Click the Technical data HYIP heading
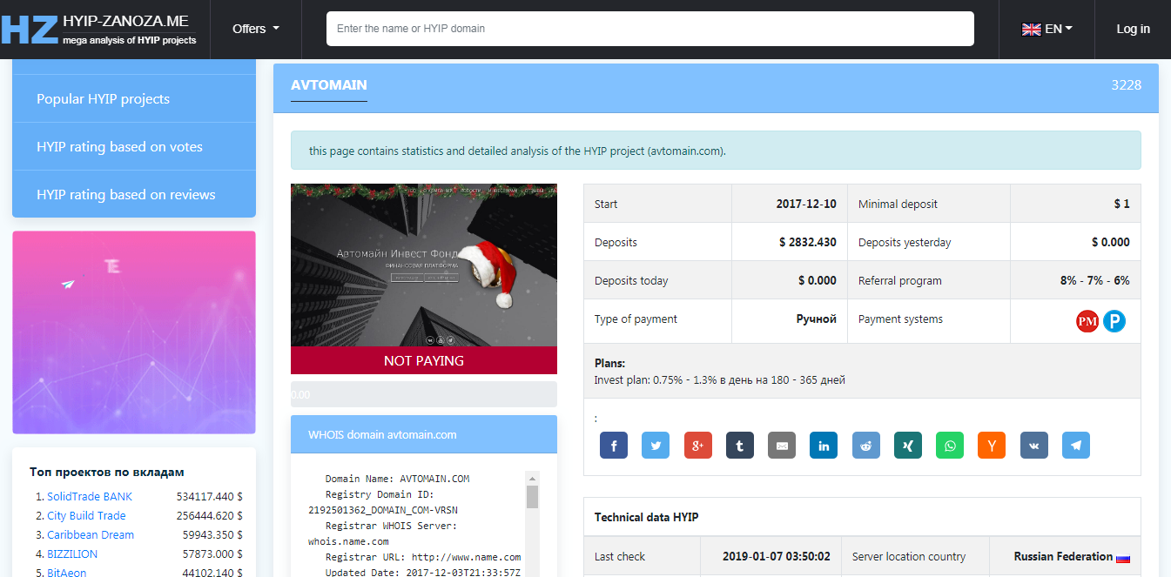1171x577 pixels. 646,517
